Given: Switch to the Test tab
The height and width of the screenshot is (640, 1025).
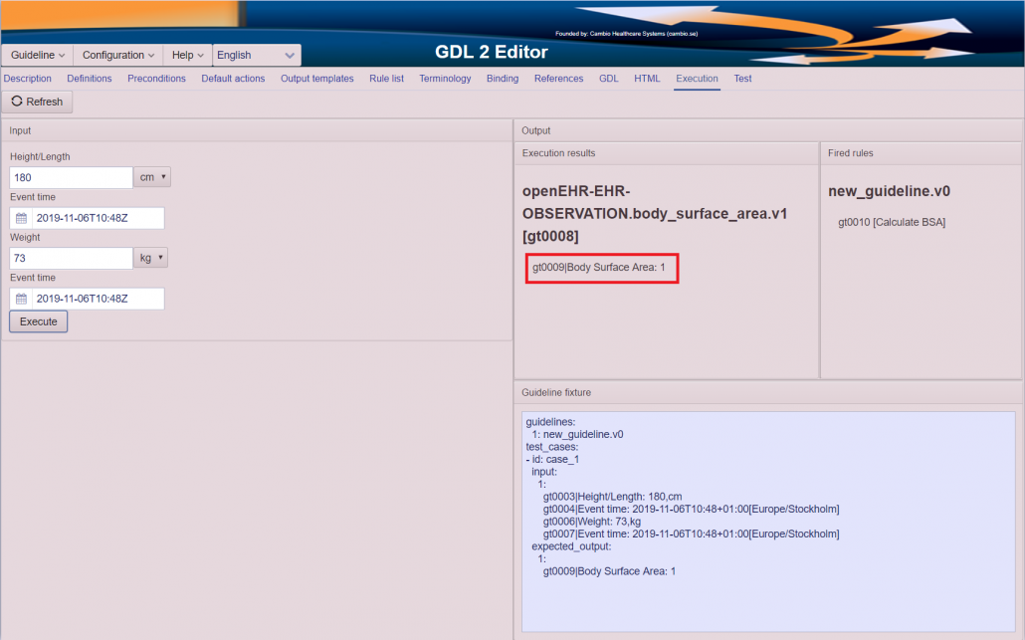Looking at the screenshot, I should click(x=742, y=78).
